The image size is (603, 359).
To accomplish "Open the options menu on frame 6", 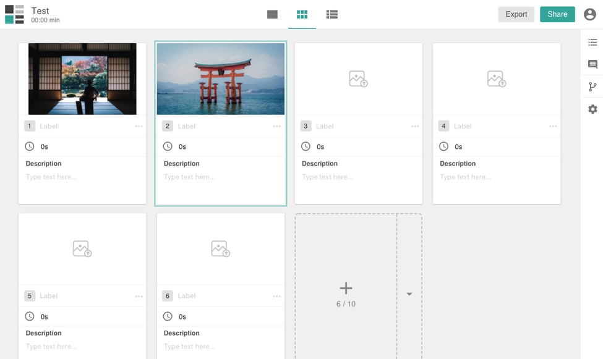I will (x=276, y=296).
